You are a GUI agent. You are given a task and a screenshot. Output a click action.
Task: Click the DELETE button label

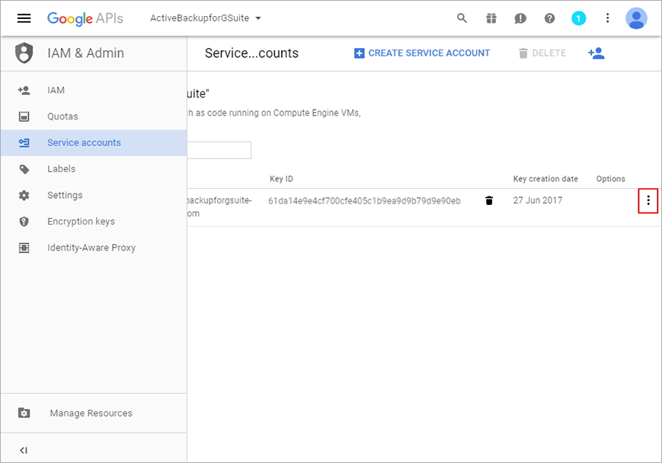coord(548,53)
